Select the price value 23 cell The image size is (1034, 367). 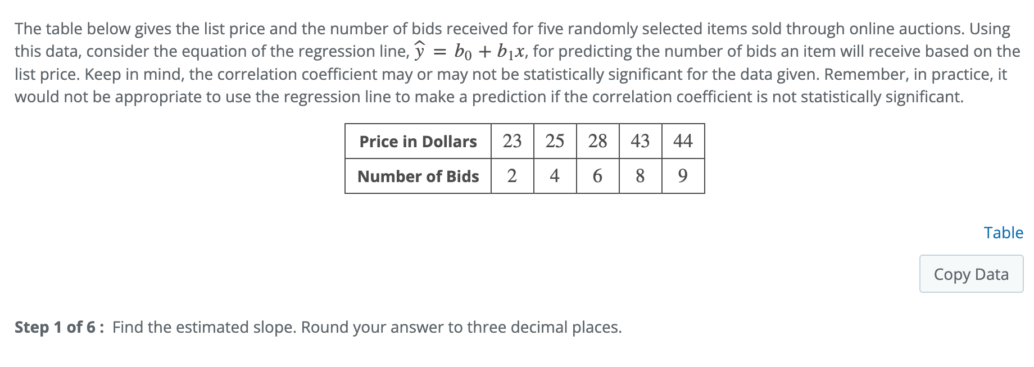pyautogui.click(x=511, y=142)
